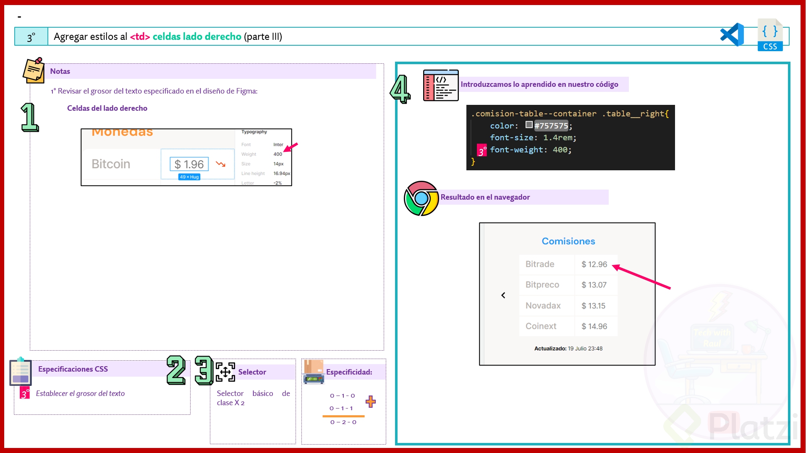Click the clipboard icon beside Especificaciones CSS

tap(21, 371)
